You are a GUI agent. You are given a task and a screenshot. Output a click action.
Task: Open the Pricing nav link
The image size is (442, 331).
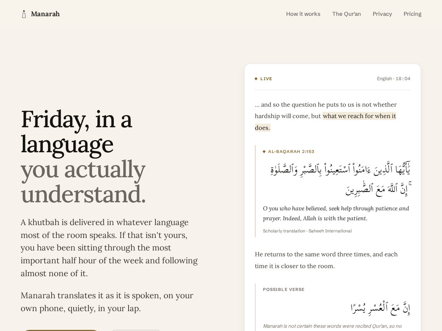[413, 14]
